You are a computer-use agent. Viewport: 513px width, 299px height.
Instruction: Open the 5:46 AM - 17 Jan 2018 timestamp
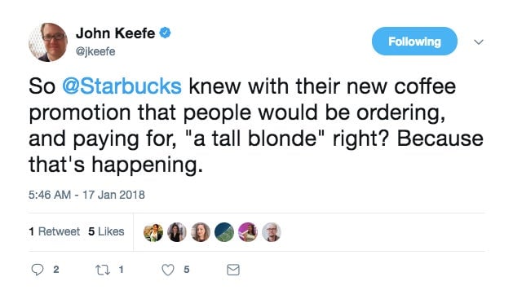(x=86, y=195)
